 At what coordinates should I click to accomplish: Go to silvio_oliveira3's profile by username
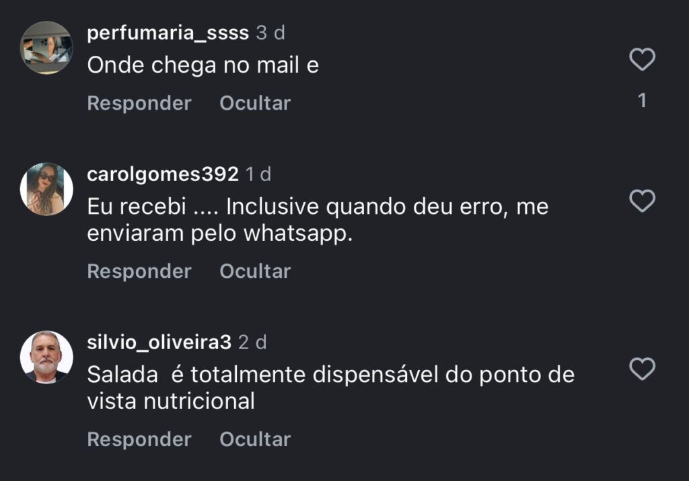click(x=159, y=342)
